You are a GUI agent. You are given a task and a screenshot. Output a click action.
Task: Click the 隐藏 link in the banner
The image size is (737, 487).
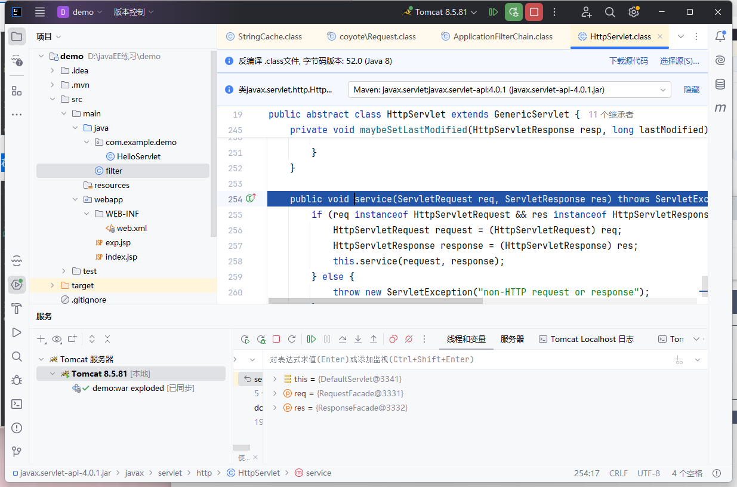point(692,90)
